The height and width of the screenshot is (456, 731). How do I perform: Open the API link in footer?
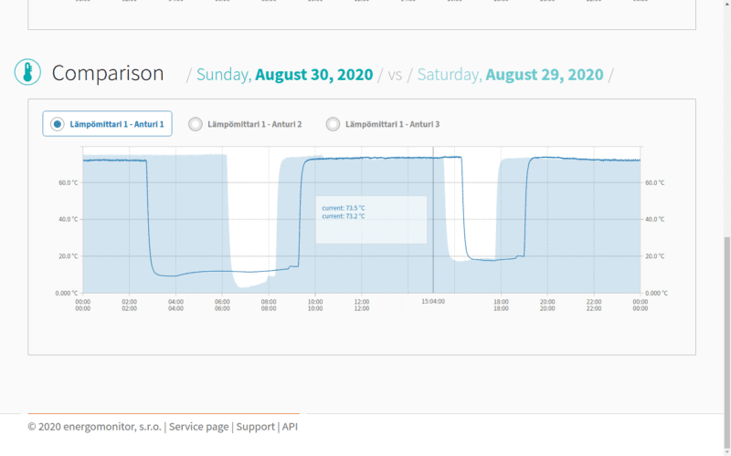pyautogui.click(x=290, y=427)
